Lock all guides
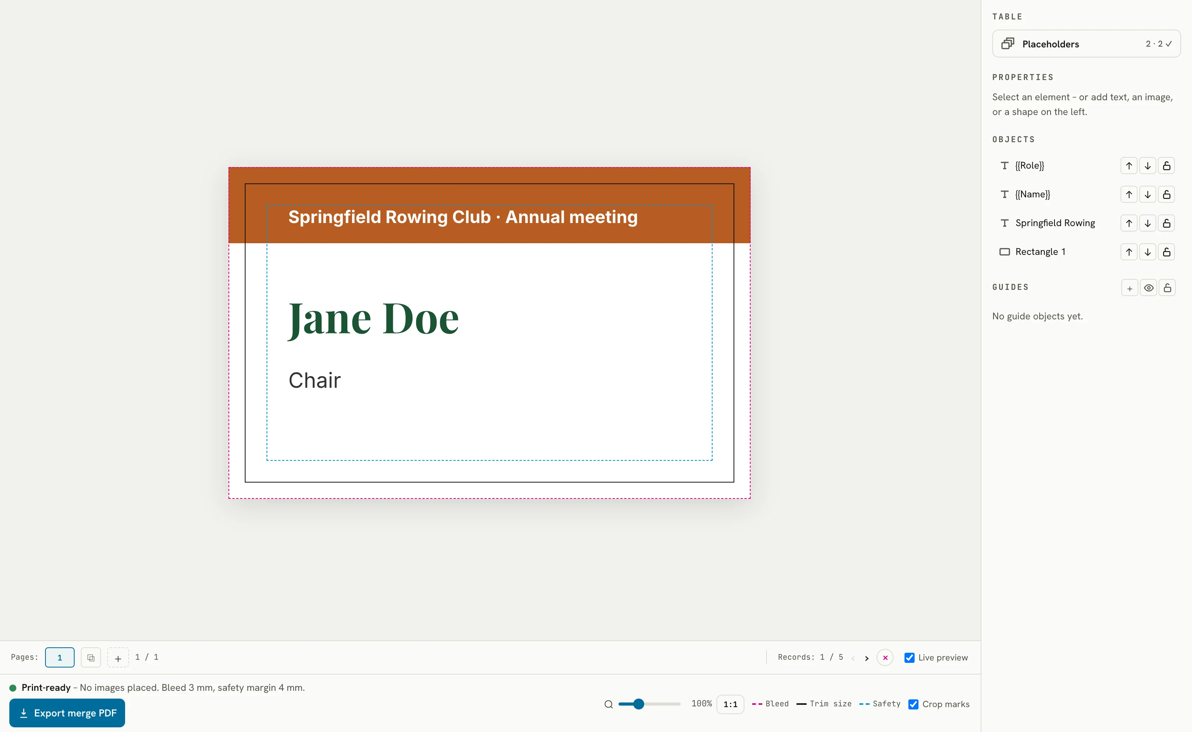Image resolution: width=1192 pixels, height=732 pixels. coord(1167,288)
